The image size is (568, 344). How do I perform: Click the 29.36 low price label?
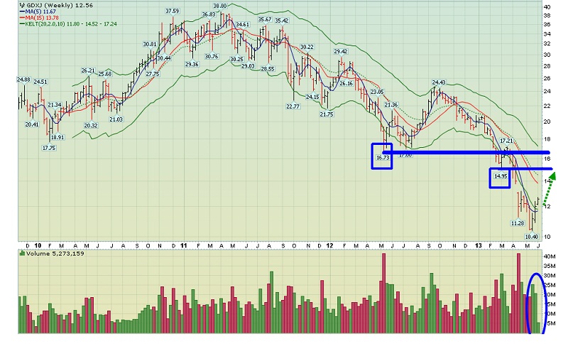pyautogui.click(x=192, y=64)
